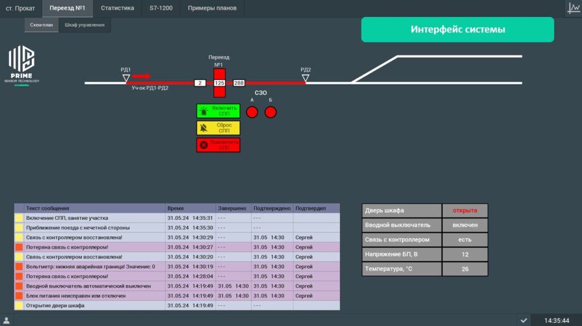Viewport: 582px width, 326px height.
Task: Click the PRIME Sensor Technology logo
Action: tap(22, 65)
